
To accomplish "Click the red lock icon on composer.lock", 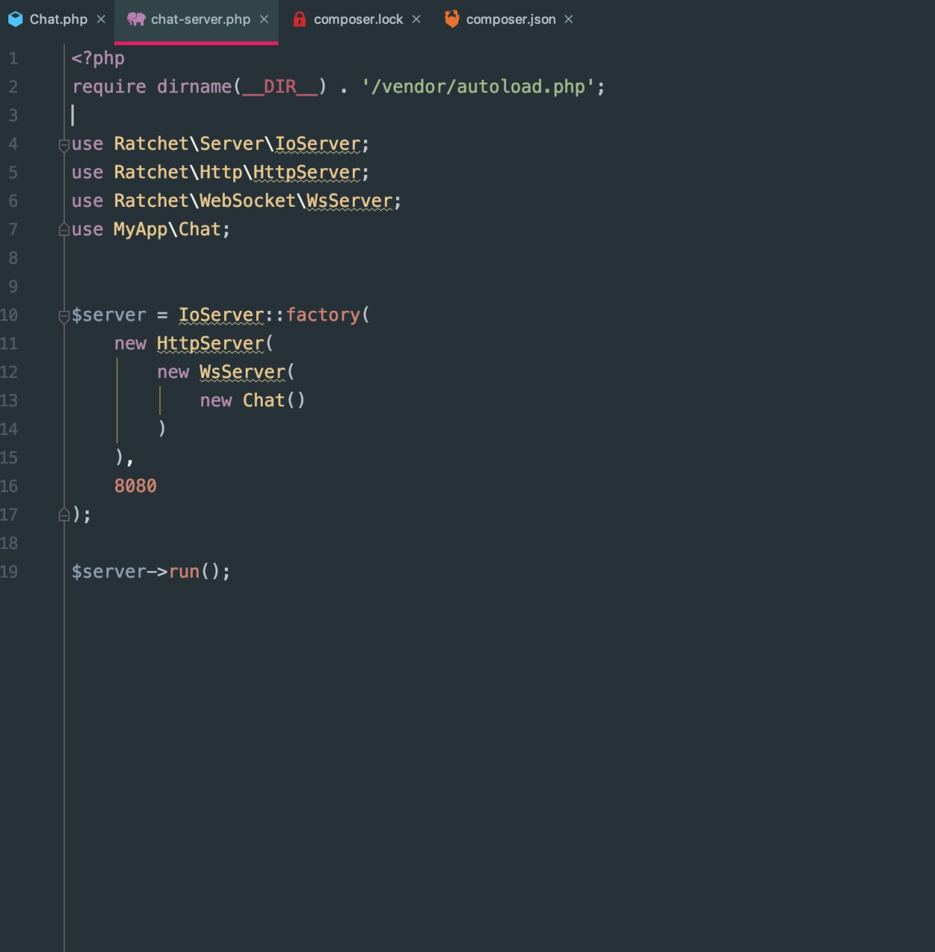I will (x=299, y=19).
